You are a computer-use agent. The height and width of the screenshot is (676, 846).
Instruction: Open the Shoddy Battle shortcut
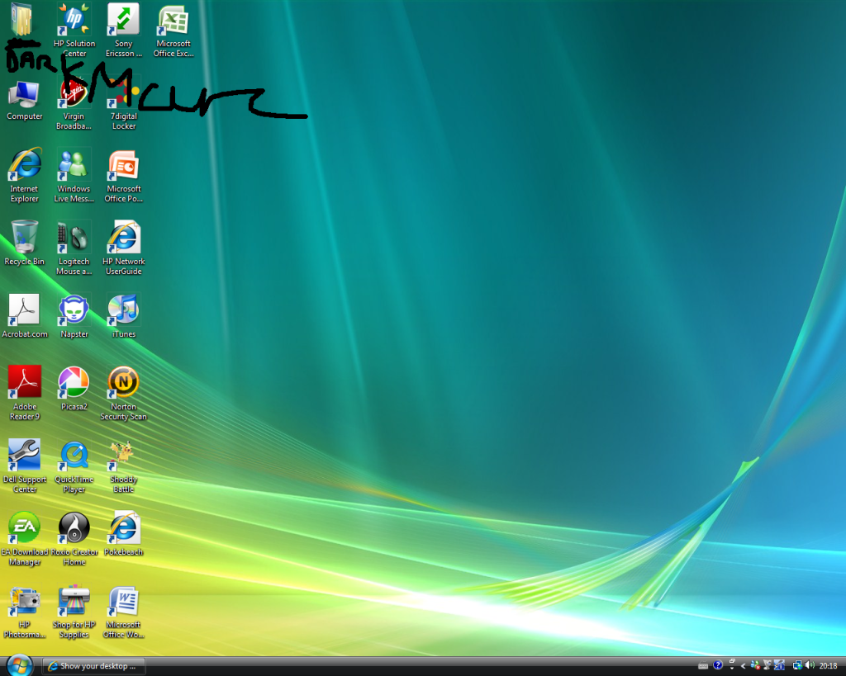(x=124, y=466)
